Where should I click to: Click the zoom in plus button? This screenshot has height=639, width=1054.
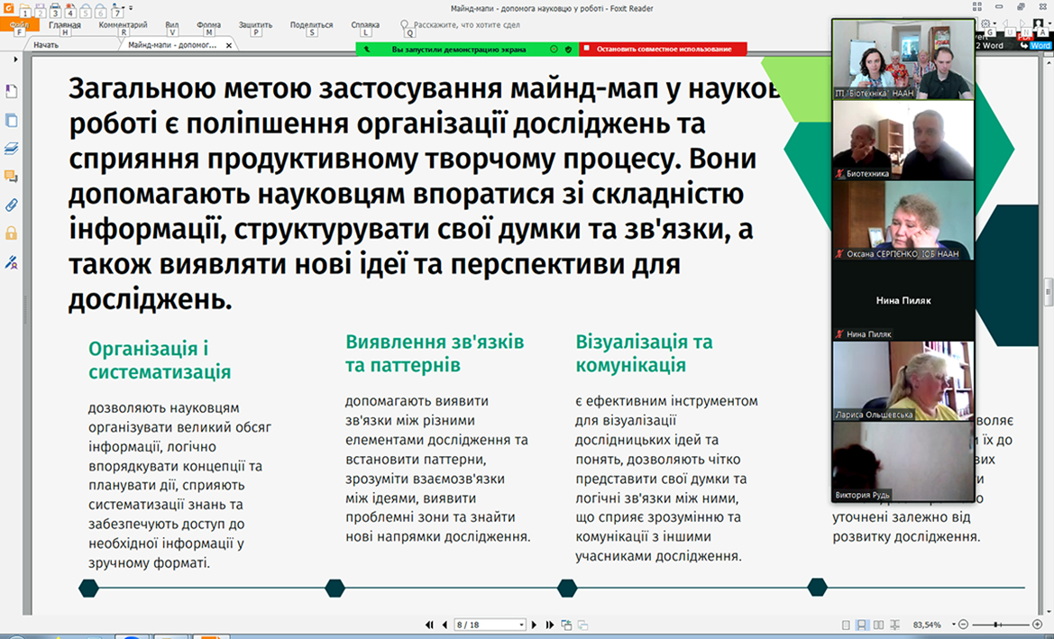coord(1037,625)
